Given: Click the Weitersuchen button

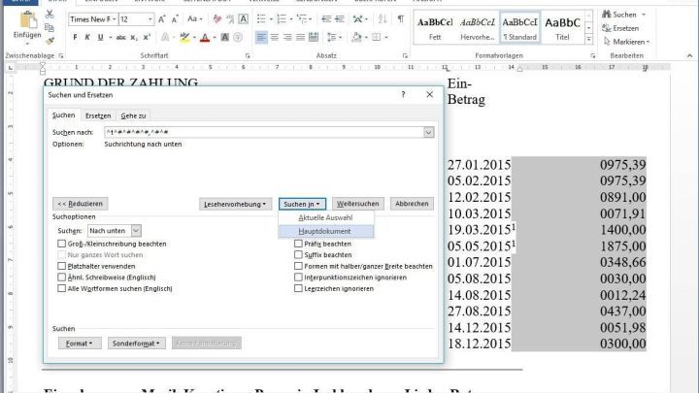Looking at the screenshot, I should [357, 204].
